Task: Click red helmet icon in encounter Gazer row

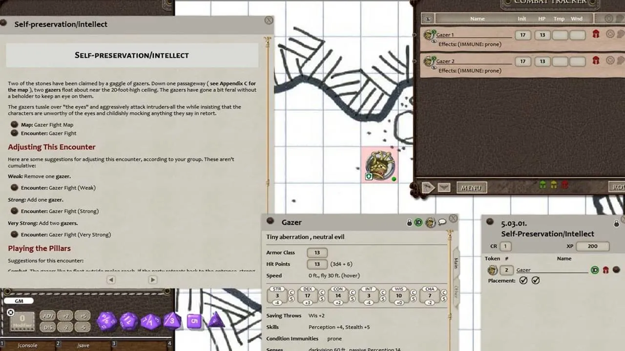Action: pyautogui.click(x=605, y=270)
